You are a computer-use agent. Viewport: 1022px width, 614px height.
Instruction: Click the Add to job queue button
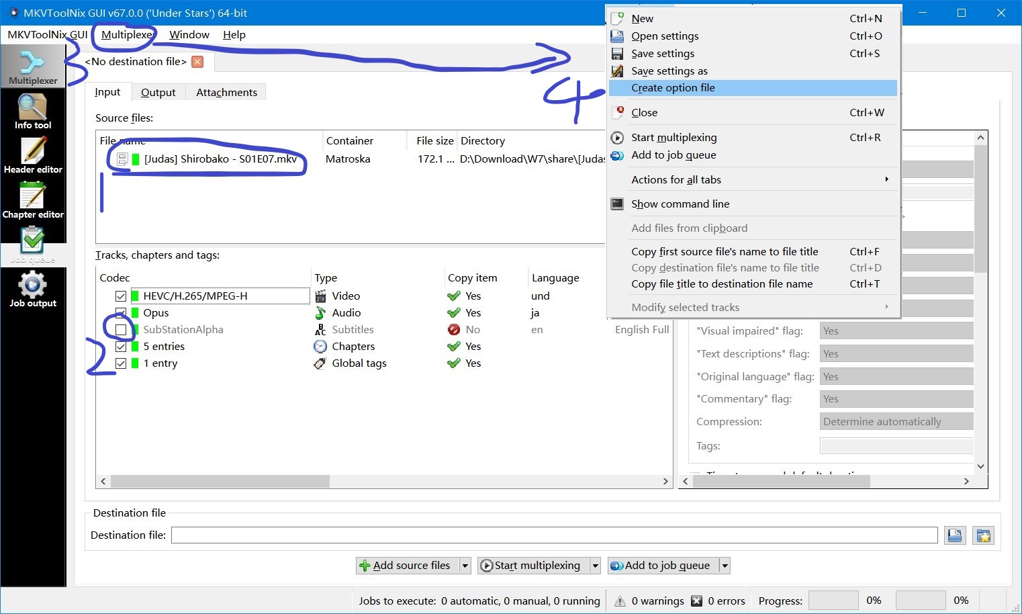662,566
